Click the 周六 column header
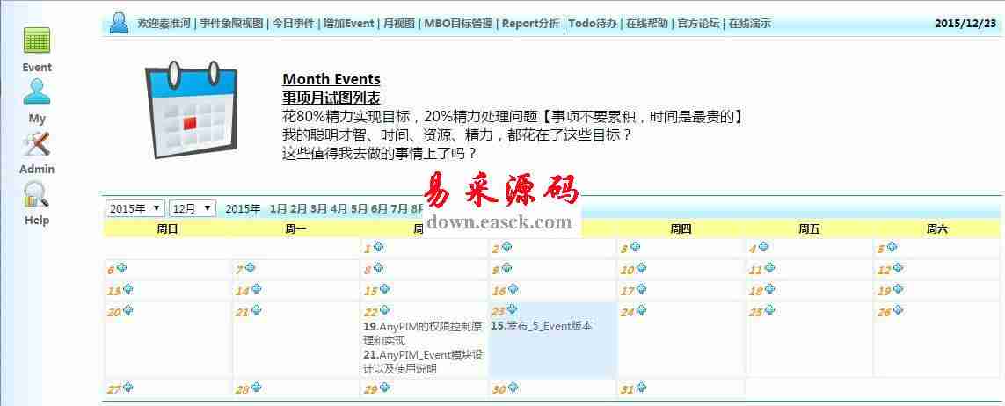Viewport: 1005px width, 406px height. pos(937,228)
